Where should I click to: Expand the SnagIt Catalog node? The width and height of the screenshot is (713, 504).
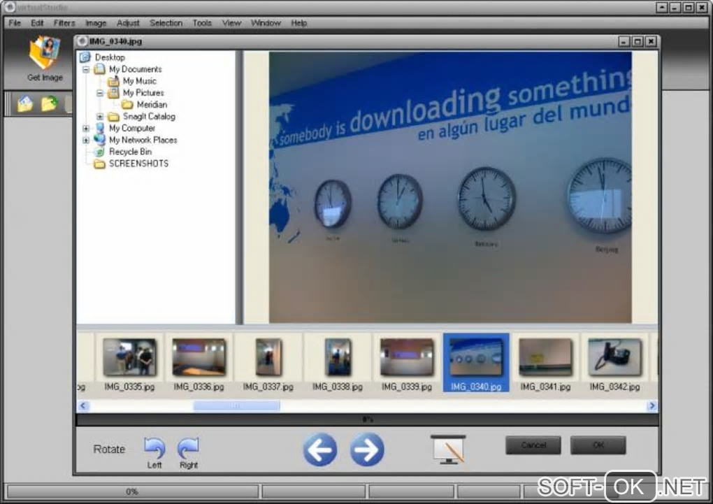(x=99, y=117)
